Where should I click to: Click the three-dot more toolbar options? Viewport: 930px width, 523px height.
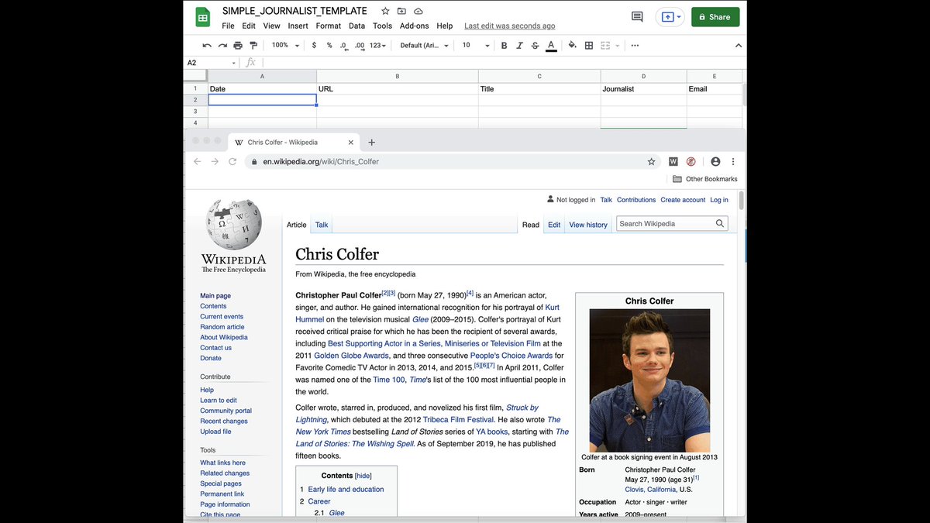click(x=635, y=46)
